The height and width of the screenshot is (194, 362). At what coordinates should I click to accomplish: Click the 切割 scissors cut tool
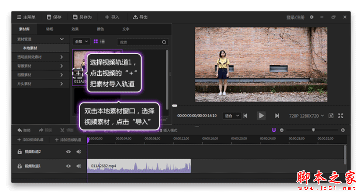(67, 131)
